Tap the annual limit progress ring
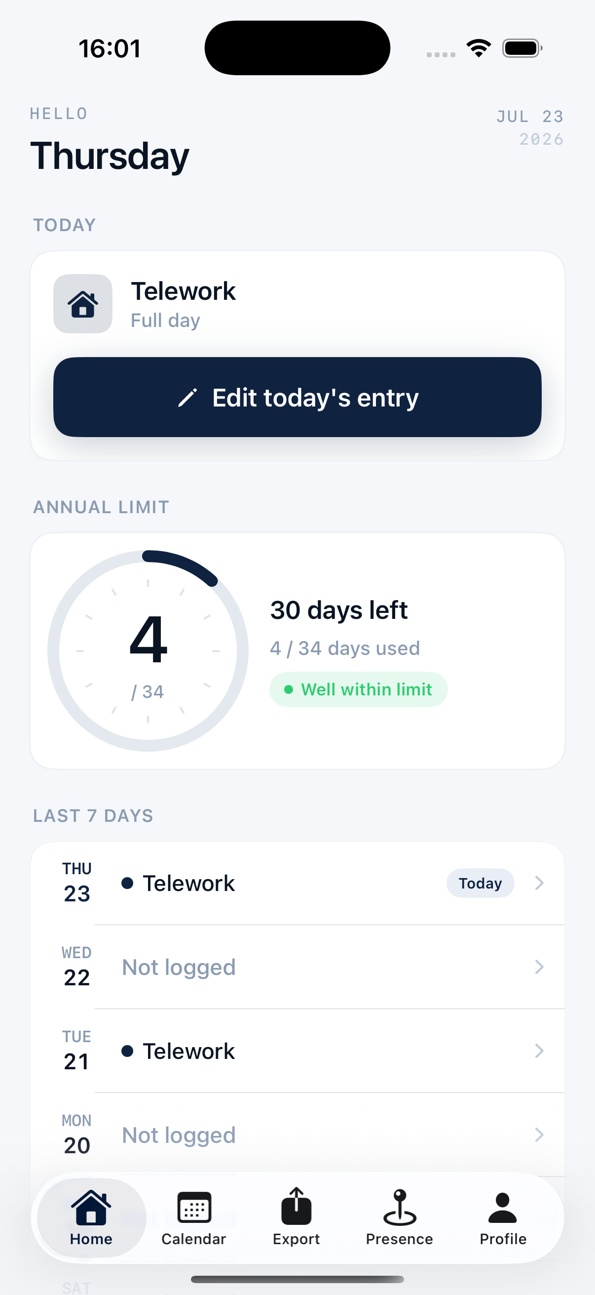The image size is (595, 1295). pyautogui.click(x=148, y=651)
